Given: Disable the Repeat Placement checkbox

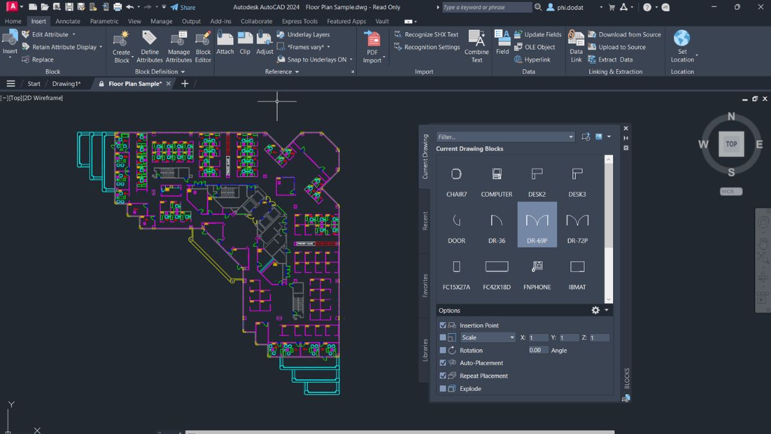Looking at the screenshot, I should pyautogui.click(x=443, y=375).
